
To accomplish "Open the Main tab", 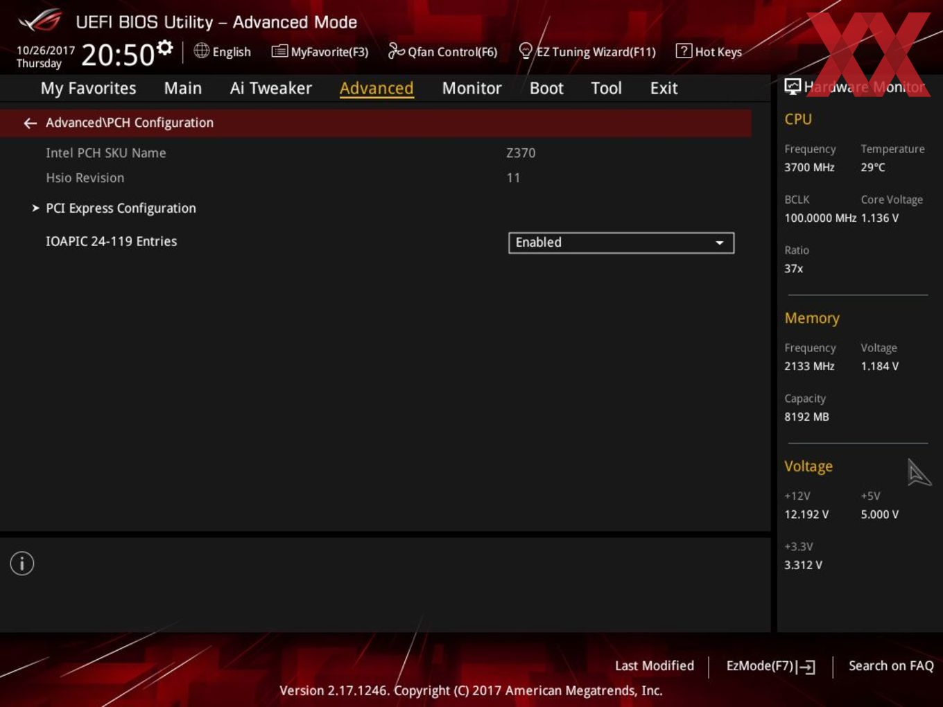I will click(183, 88).
